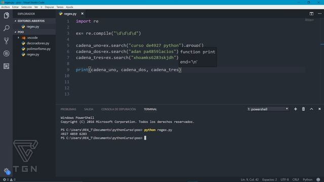Click the EXPLORADOR sidebar title
The width and height of the screenshot is (324, 182).
pos(26,14)
